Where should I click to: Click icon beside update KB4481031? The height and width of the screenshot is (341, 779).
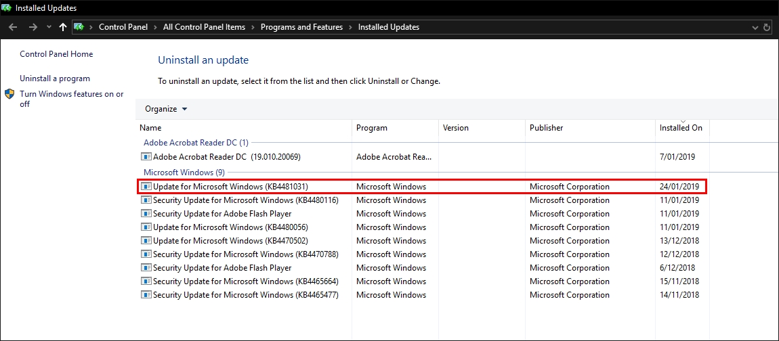point(146,187)
